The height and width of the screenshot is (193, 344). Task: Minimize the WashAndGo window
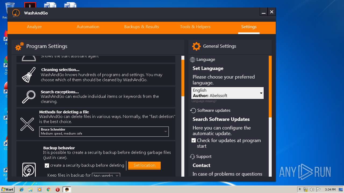(264, 12)
